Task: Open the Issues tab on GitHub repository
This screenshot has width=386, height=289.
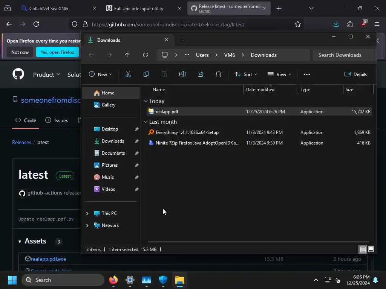Action: point(57,120)
